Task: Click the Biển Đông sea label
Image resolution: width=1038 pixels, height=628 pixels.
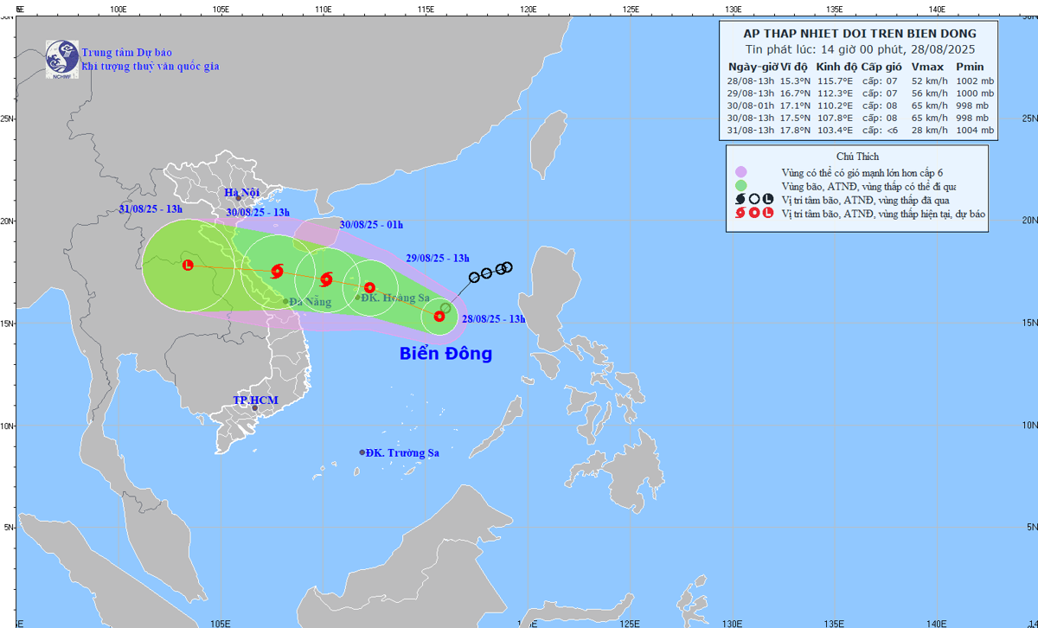Action: tap(445, 353)
